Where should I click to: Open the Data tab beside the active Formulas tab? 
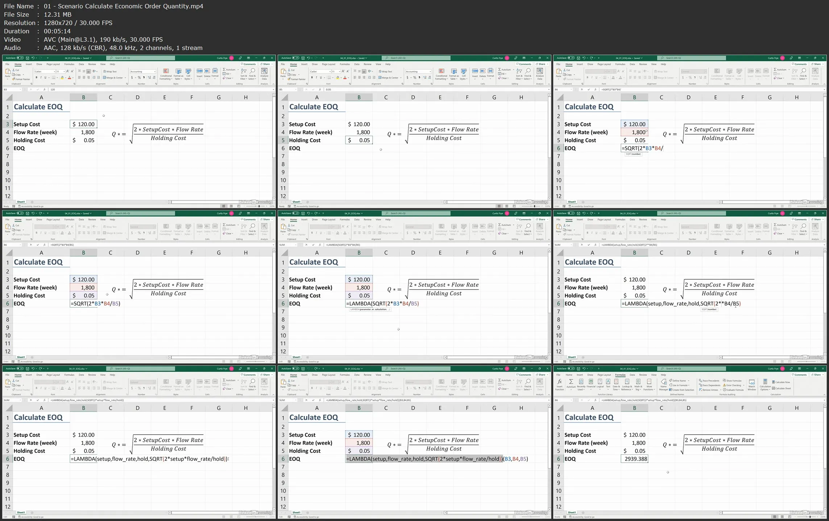[x=632, y=375]
